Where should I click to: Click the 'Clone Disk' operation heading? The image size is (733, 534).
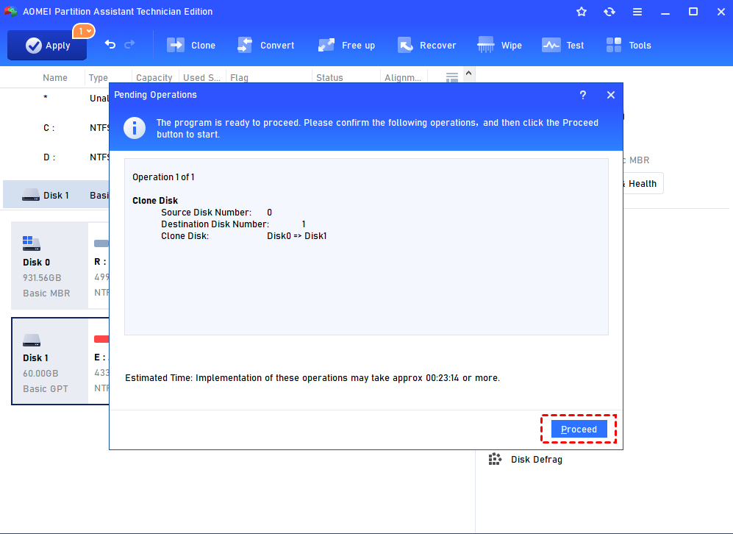click(x=155, y=201)
